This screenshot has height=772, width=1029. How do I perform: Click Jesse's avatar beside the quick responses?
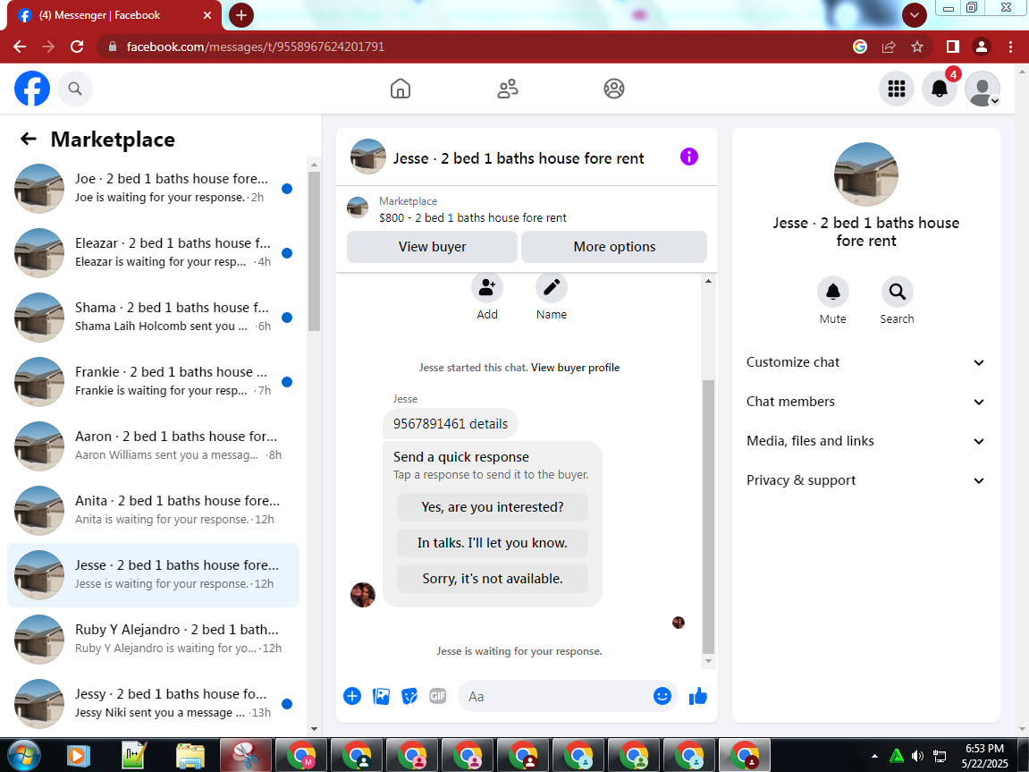(x=363, y=595)
